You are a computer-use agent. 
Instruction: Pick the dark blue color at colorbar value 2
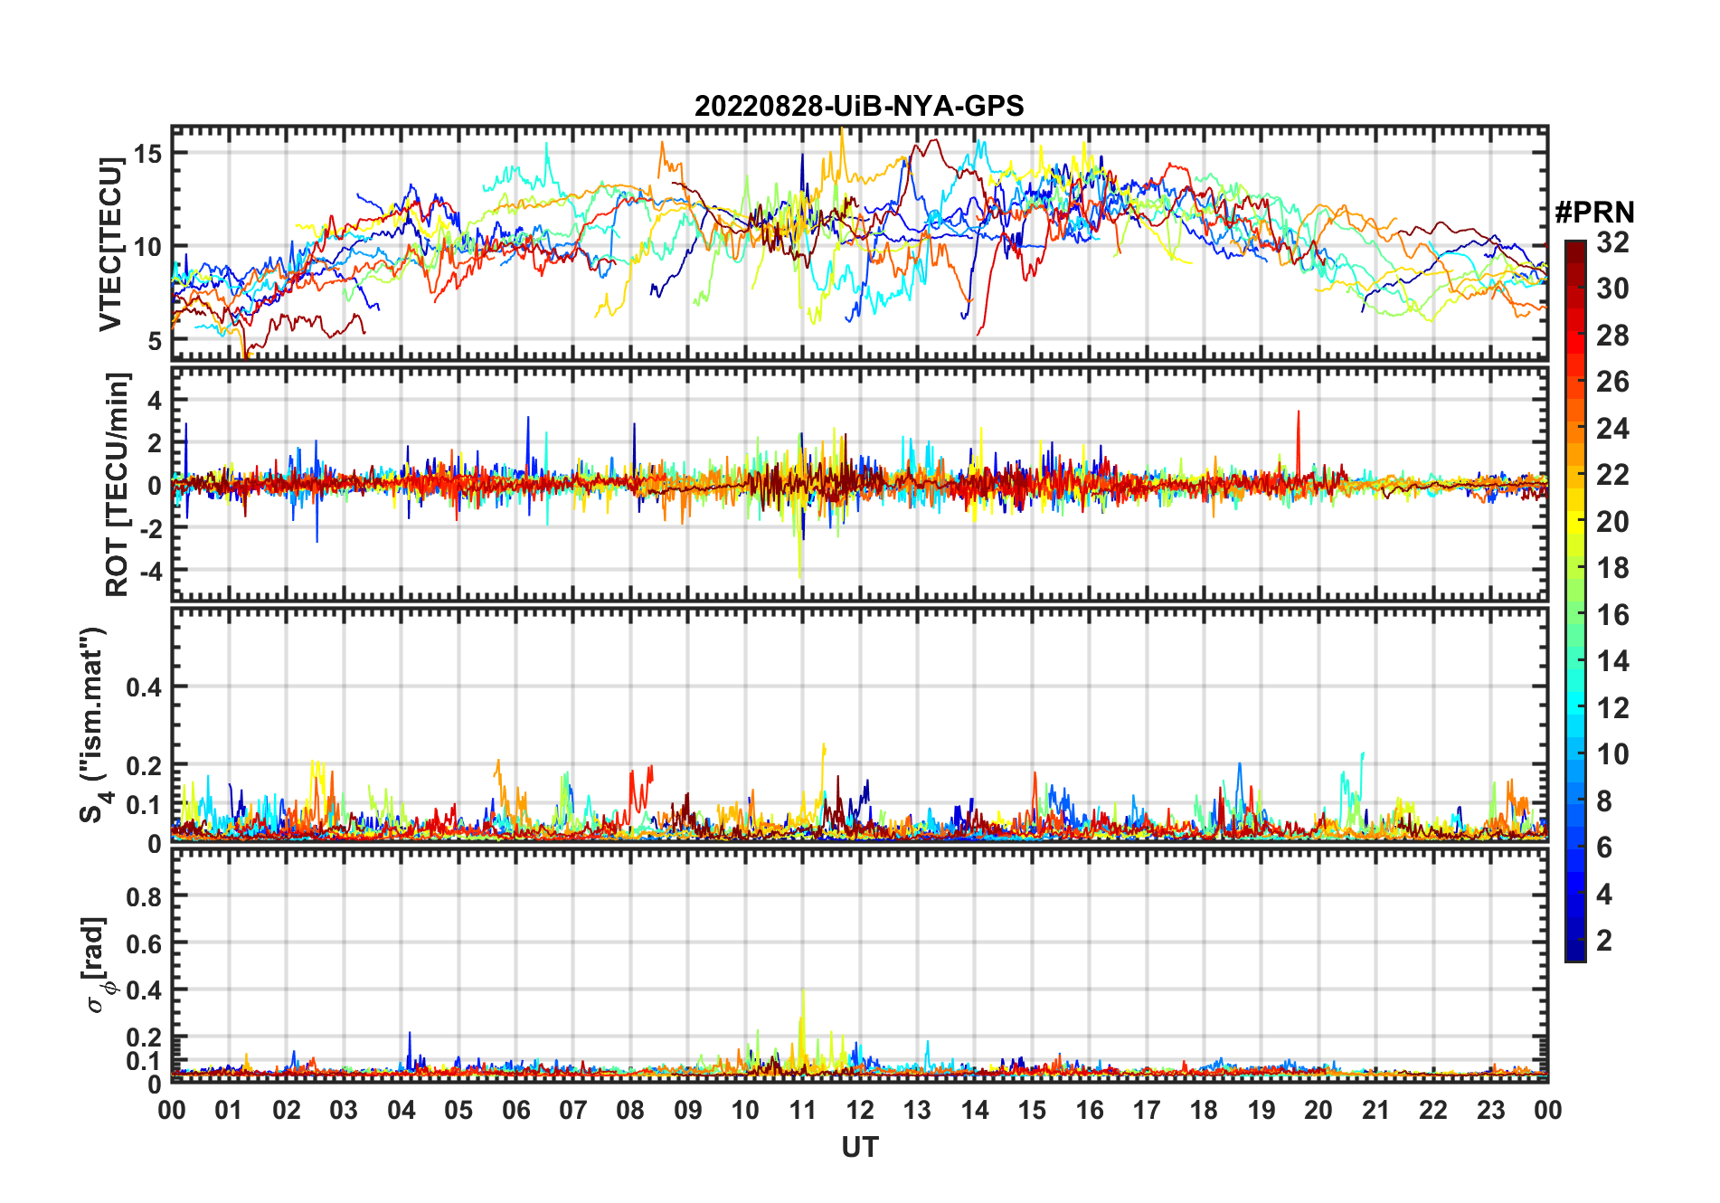1575,941
